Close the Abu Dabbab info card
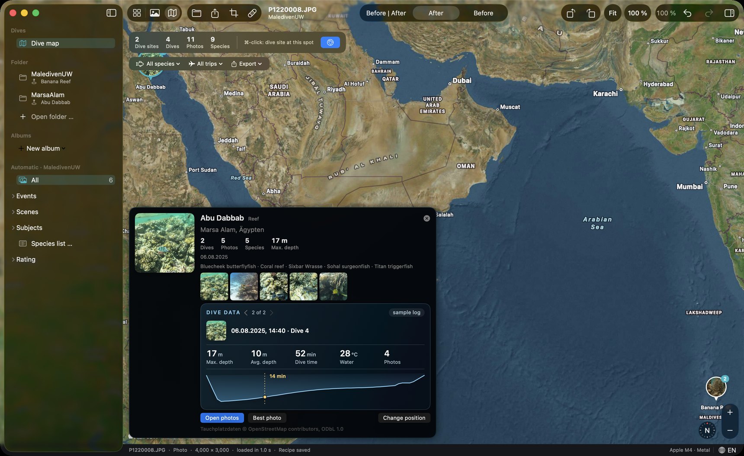 (x=427, y=218)
